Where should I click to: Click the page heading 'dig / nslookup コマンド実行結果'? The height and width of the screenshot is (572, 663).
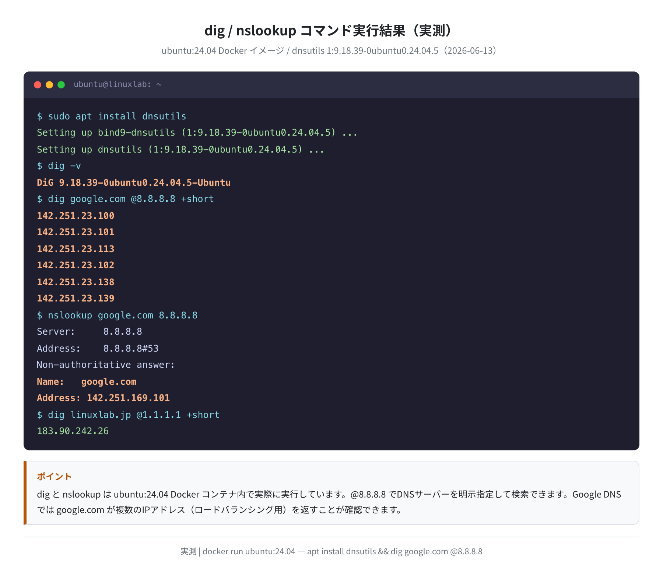coord(331,31)
